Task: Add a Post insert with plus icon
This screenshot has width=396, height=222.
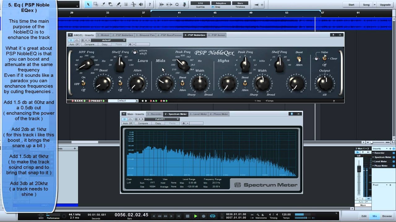Action: (390, 185)
